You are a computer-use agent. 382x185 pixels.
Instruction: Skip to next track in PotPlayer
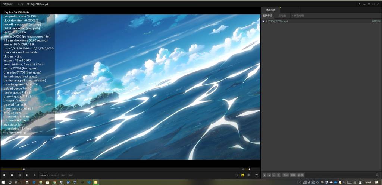[27, 175]
